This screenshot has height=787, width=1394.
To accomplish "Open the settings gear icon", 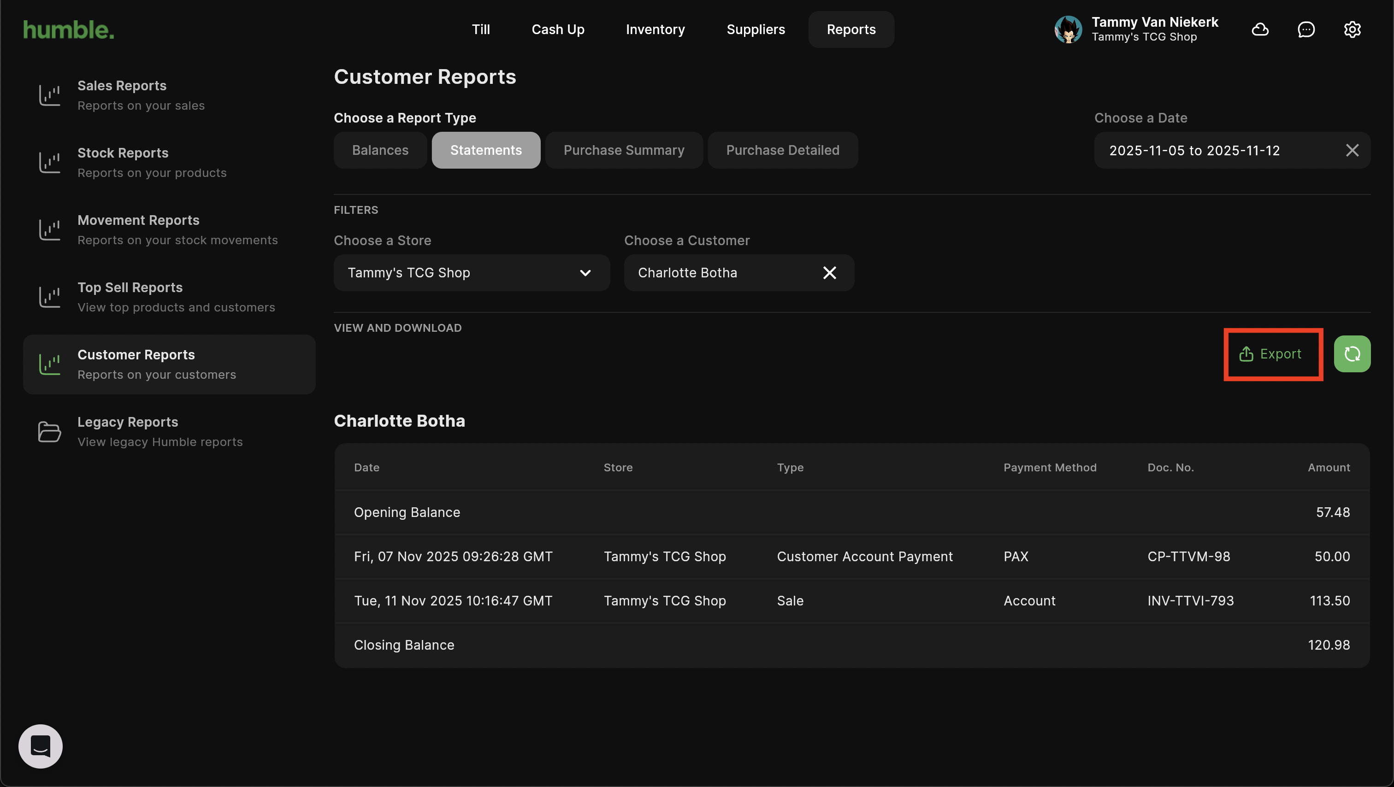I will point(1352,29).
